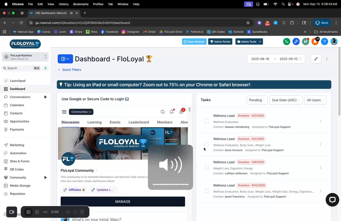This screenshot has height=221, width=341.
Task: Pause the screen recording
Action: pyautogui.click(x=37, y=212)
